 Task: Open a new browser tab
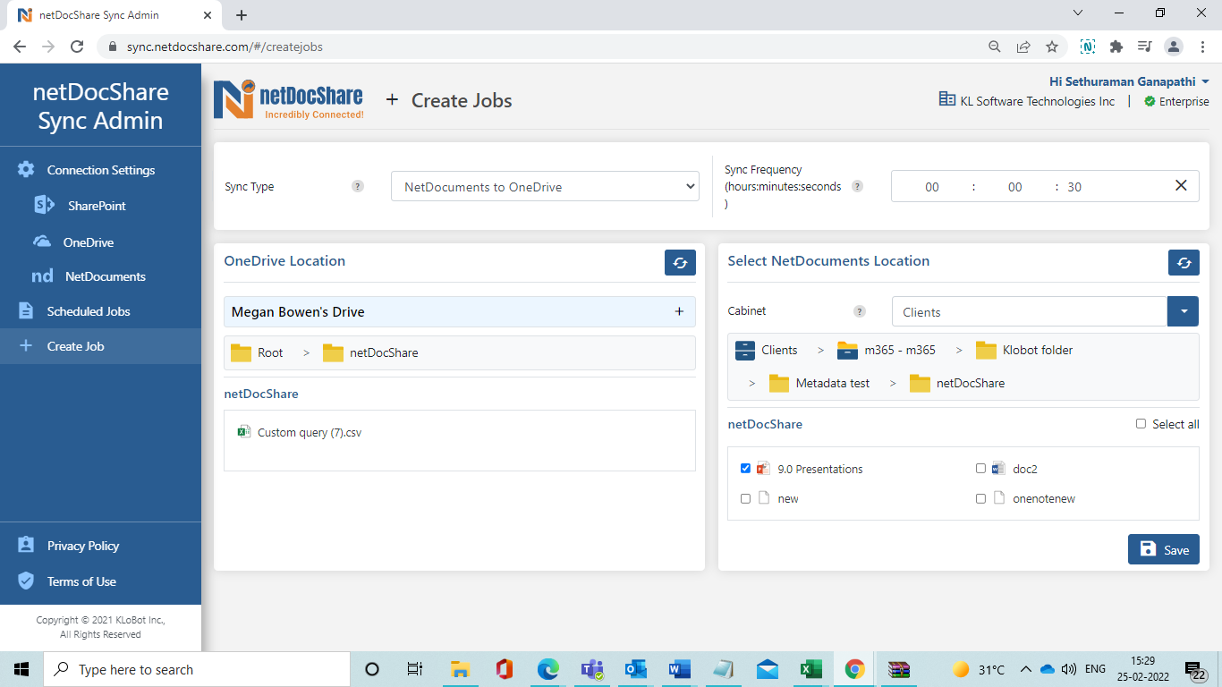[242, 15]
